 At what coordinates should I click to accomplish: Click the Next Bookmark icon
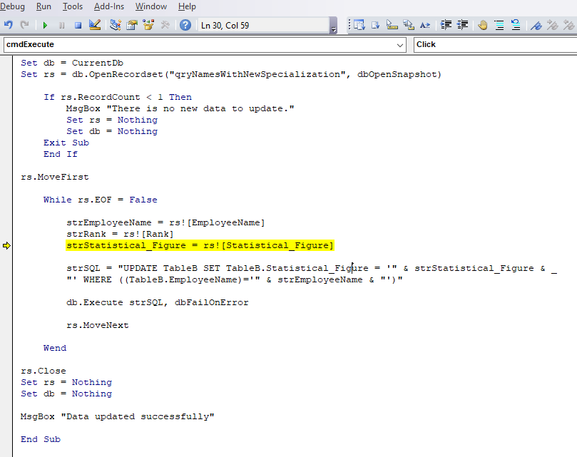click(553, 25)
